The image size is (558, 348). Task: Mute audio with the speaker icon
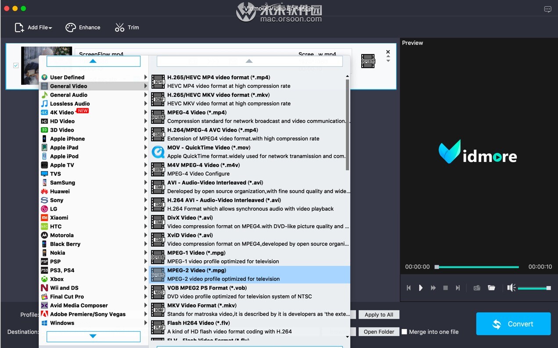pyautogui.click(x=511, y=288)
